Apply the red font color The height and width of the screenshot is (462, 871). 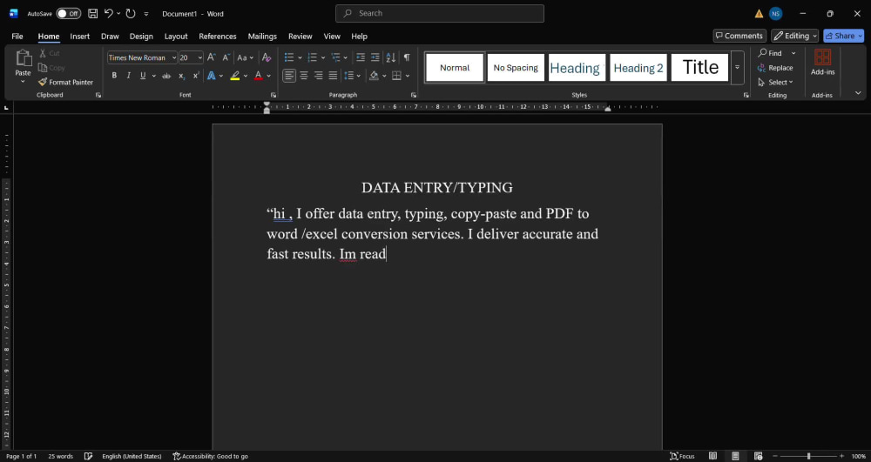(259, 76)
